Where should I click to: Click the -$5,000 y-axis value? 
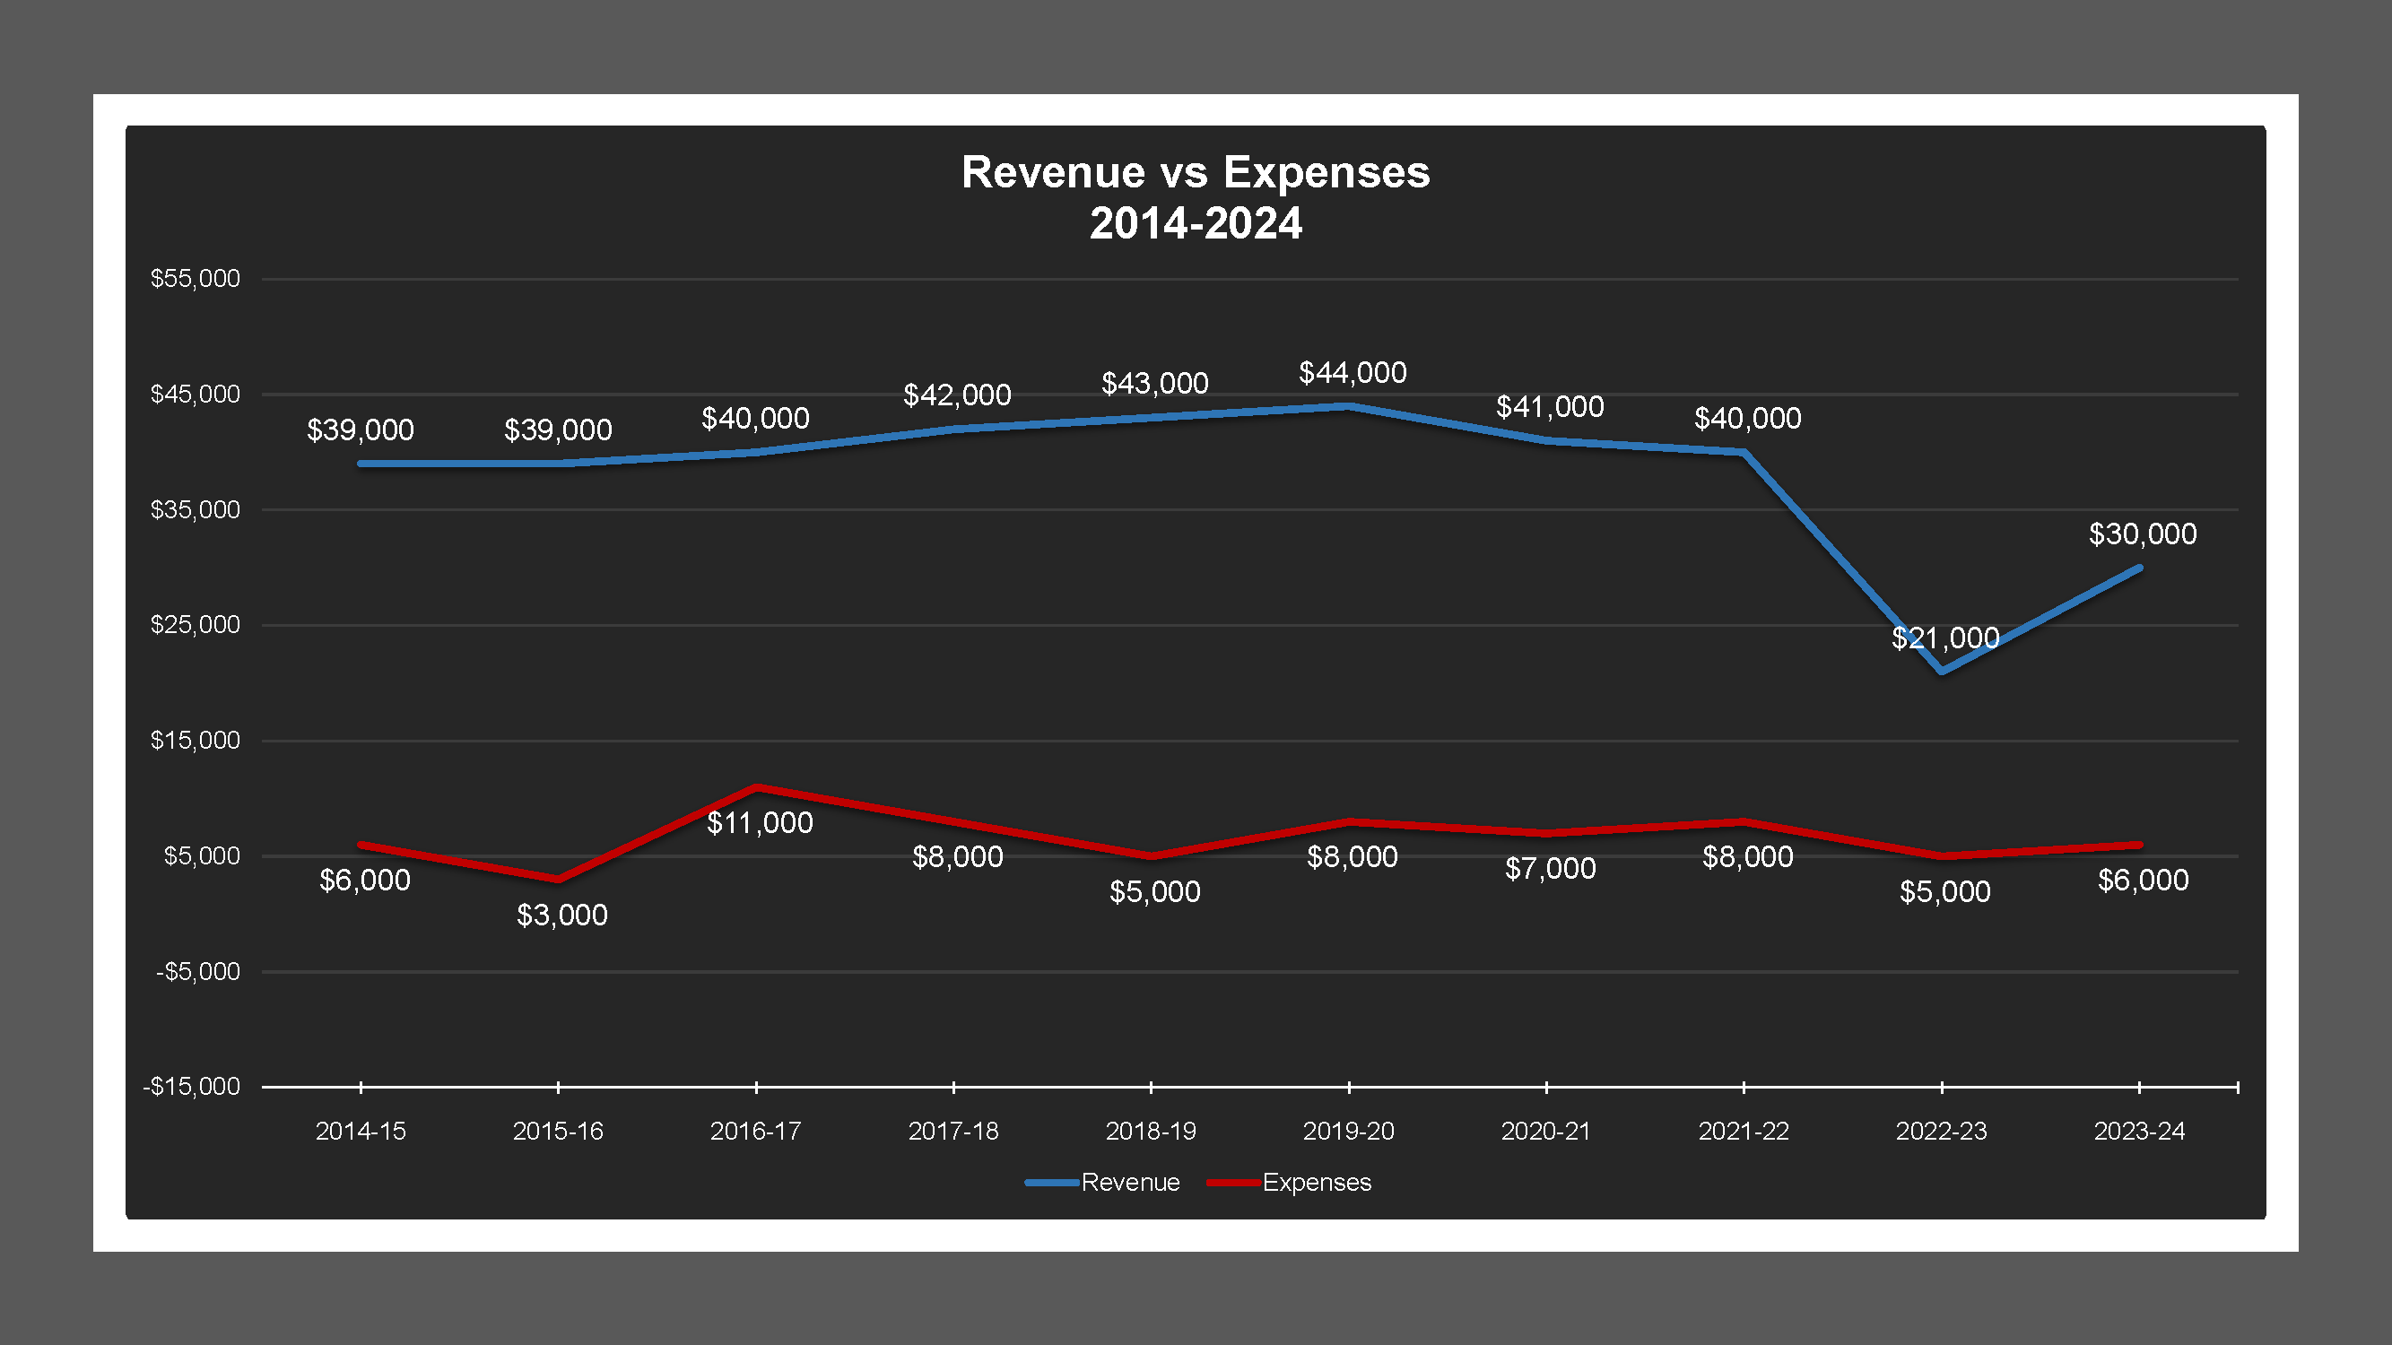click(x=198, y=972)
